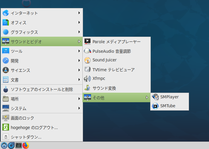Click the シャットダウン power switch icon
The width and height of the screenshot is (209, 149).
coord(6,137)
